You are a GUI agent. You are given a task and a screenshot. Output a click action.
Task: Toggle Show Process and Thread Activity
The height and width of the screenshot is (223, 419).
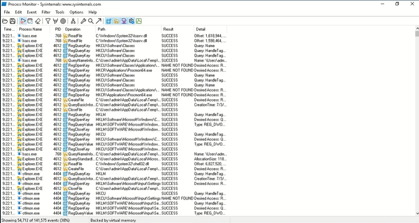131,21
